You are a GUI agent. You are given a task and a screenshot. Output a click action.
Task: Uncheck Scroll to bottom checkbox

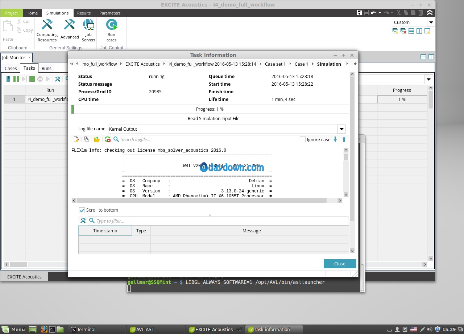pyautogui.click(x=82, y=210)
